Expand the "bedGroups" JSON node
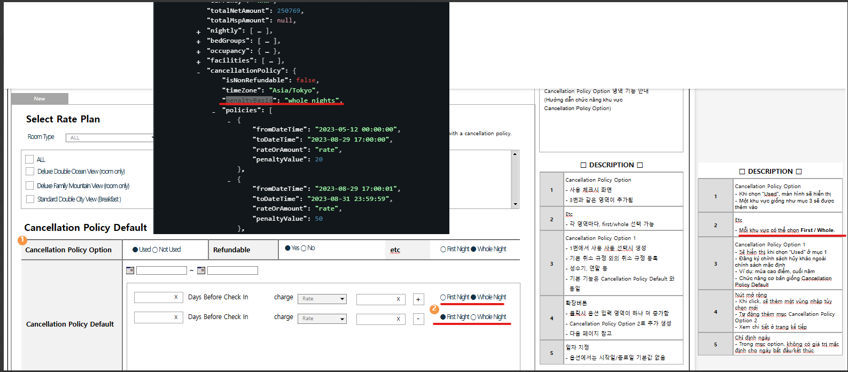This screenshot has height=372, width=848. pyautogui.click(x=199, y=42)
